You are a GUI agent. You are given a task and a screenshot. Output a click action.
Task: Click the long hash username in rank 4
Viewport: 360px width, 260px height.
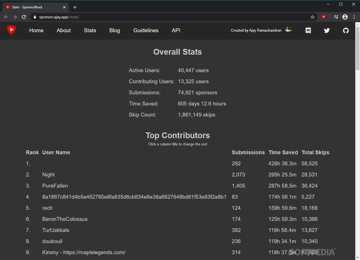click(134, 197)
